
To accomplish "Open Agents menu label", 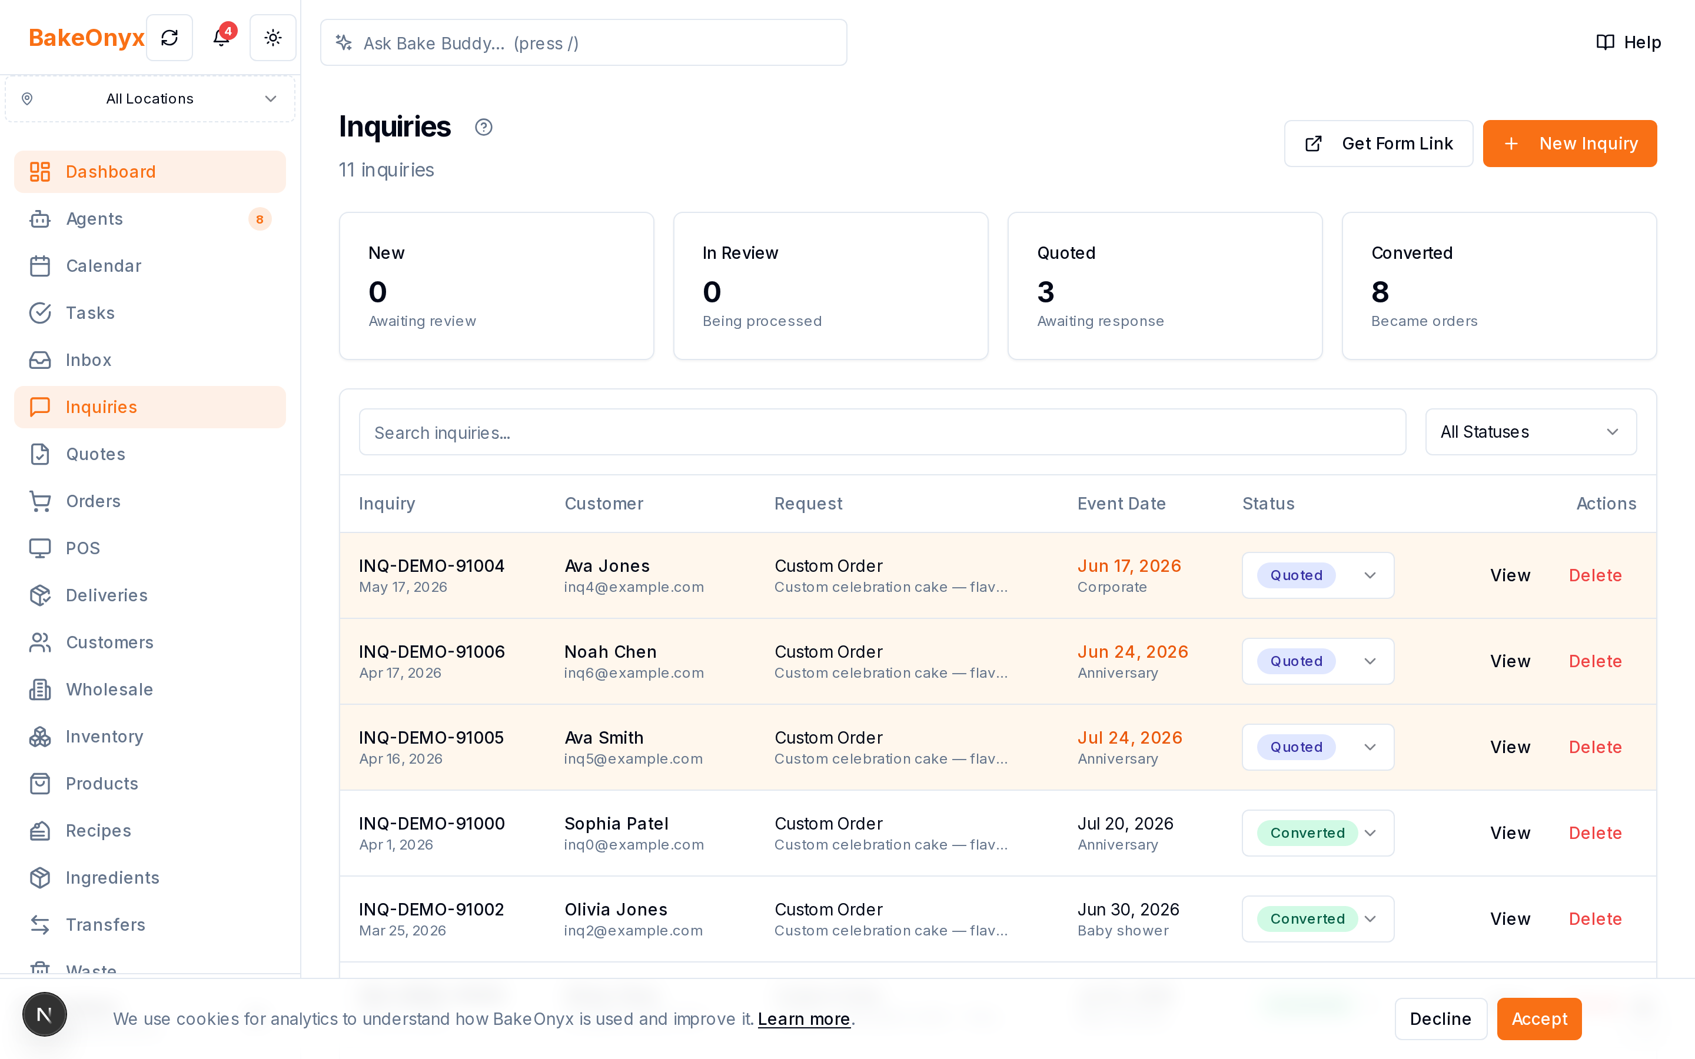I will click(x=95, y=218).
